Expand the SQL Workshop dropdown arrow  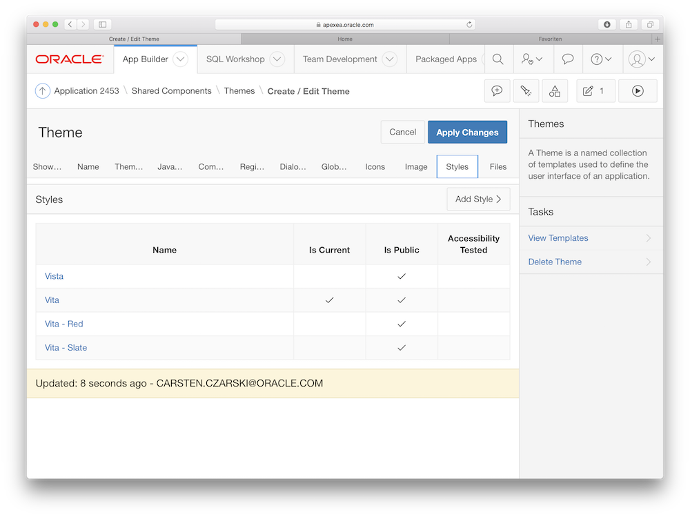point(277,59)
